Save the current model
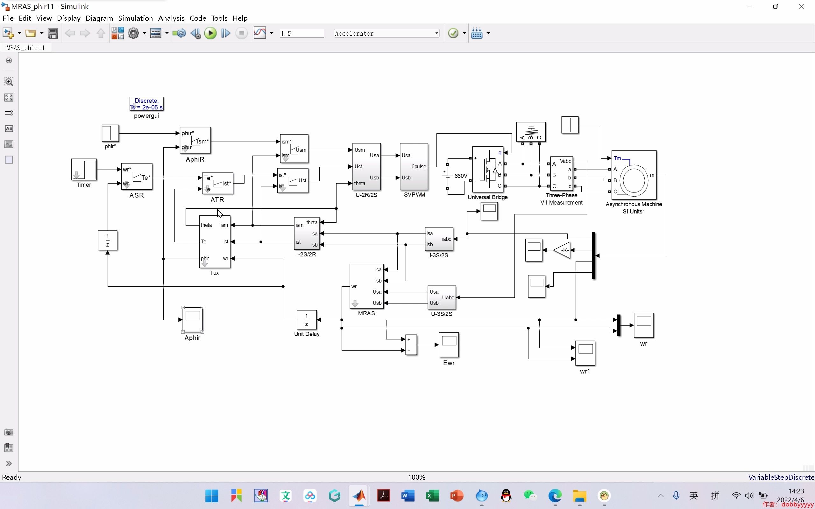 tap(53, 33)
